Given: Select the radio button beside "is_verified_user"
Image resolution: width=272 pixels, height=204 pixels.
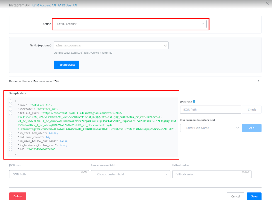Looking at the screenshot, I should coord(11,133).
